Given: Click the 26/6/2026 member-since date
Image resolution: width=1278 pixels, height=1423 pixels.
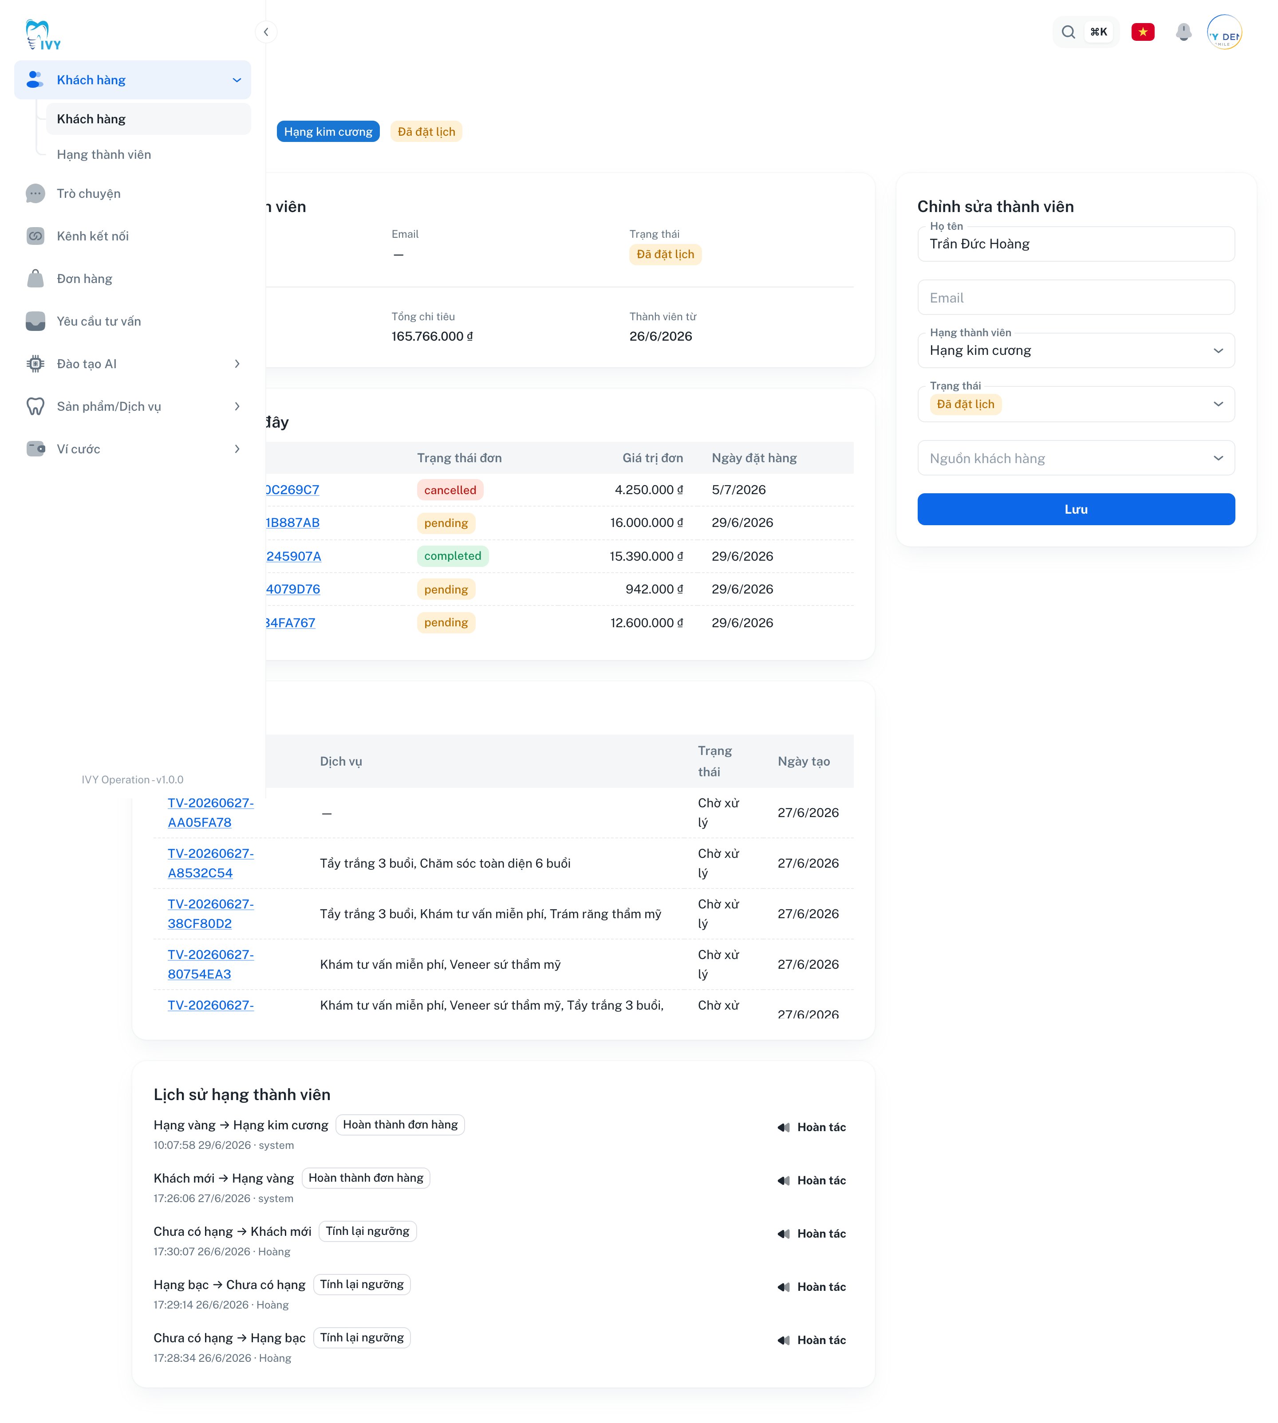Looking at the screenshot, I should pyautogui.click(x=661, y=336).
